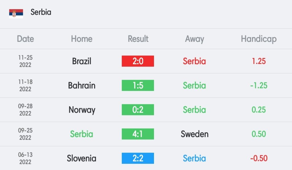Open the Slovenia team link
The height and width of the screenshot is (170, 292).
click(x=82, y=158)
